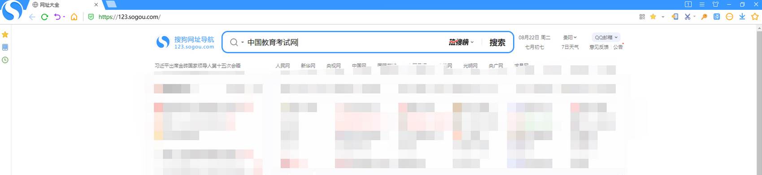Open the skin shirt icon
This screenshot has height=175, width=762.
(x=715, y=4)
